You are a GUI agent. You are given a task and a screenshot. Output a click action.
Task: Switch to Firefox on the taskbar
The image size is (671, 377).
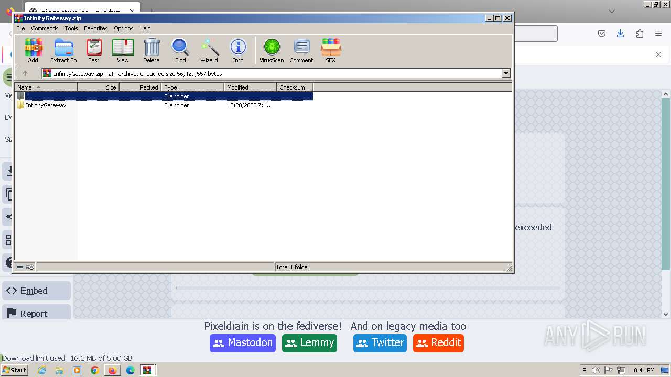112,370
